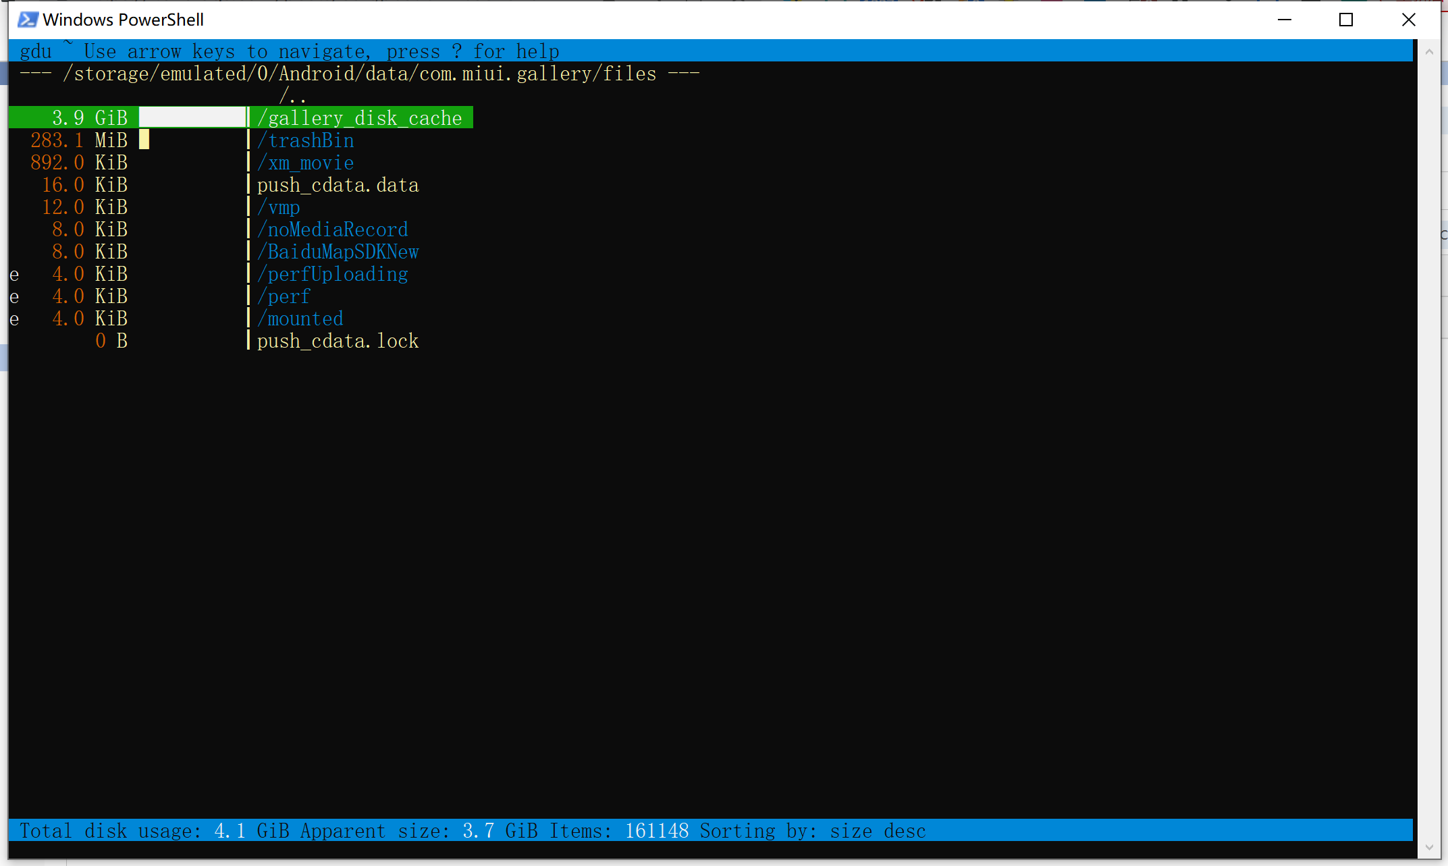Click the scrollbar up arrow
The height and width of the screenshot is (866, 1448).
tap(1429, 51)
